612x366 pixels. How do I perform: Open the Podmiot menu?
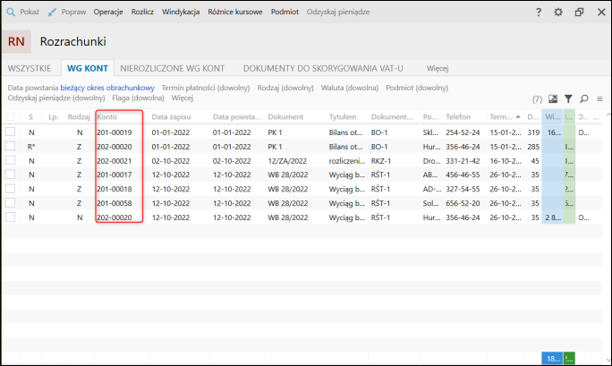(285, 13)
